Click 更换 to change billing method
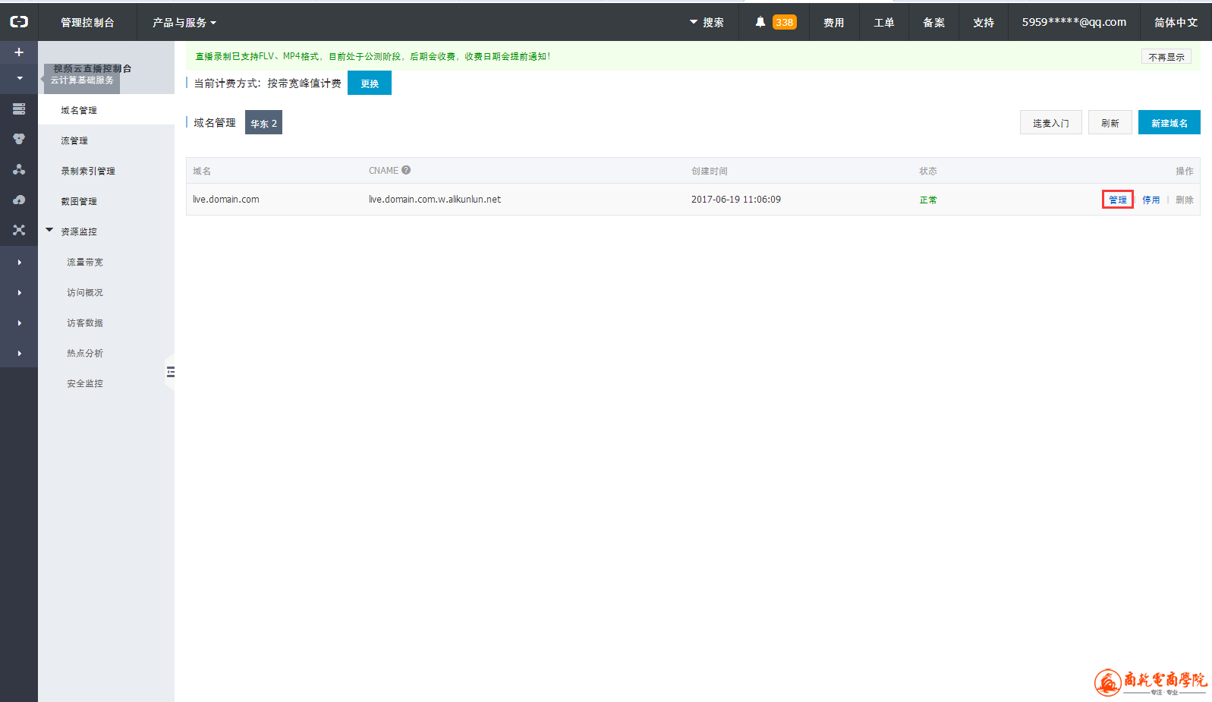This screenshot has width=1212, height=702. click(370, 83)
